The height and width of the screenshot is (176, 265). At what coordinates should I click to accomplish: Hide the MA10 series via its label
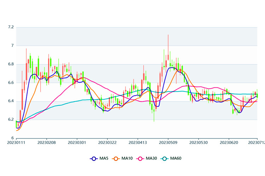point(127,159)
